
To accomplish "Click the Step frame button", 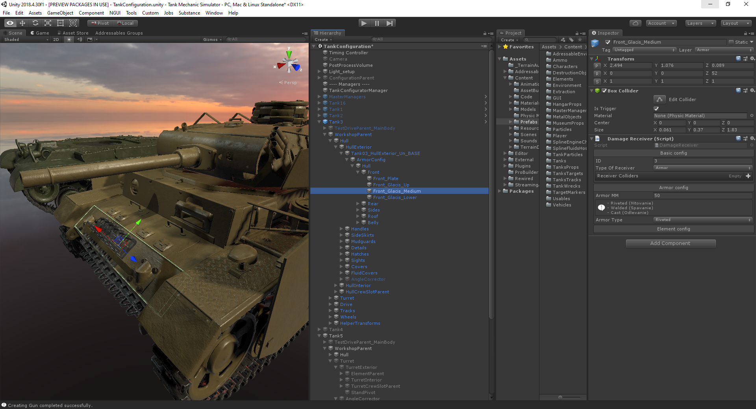I will click(389, 23).
